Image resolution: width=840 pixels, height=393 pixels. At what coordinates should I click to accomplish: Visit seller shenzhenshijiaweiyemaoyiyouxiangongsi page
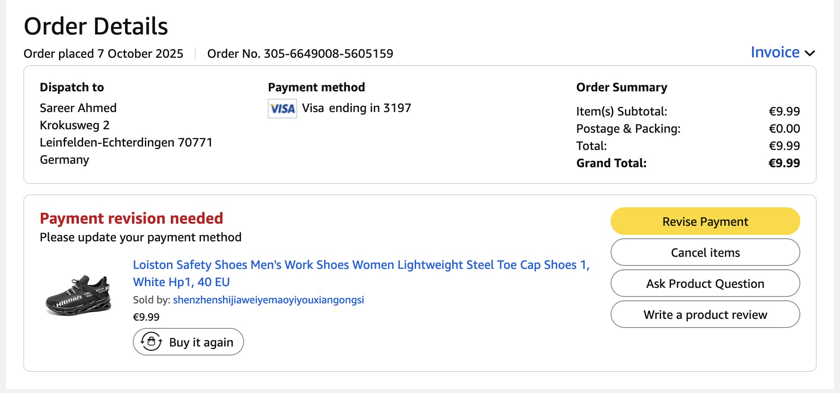click(268, 300)
